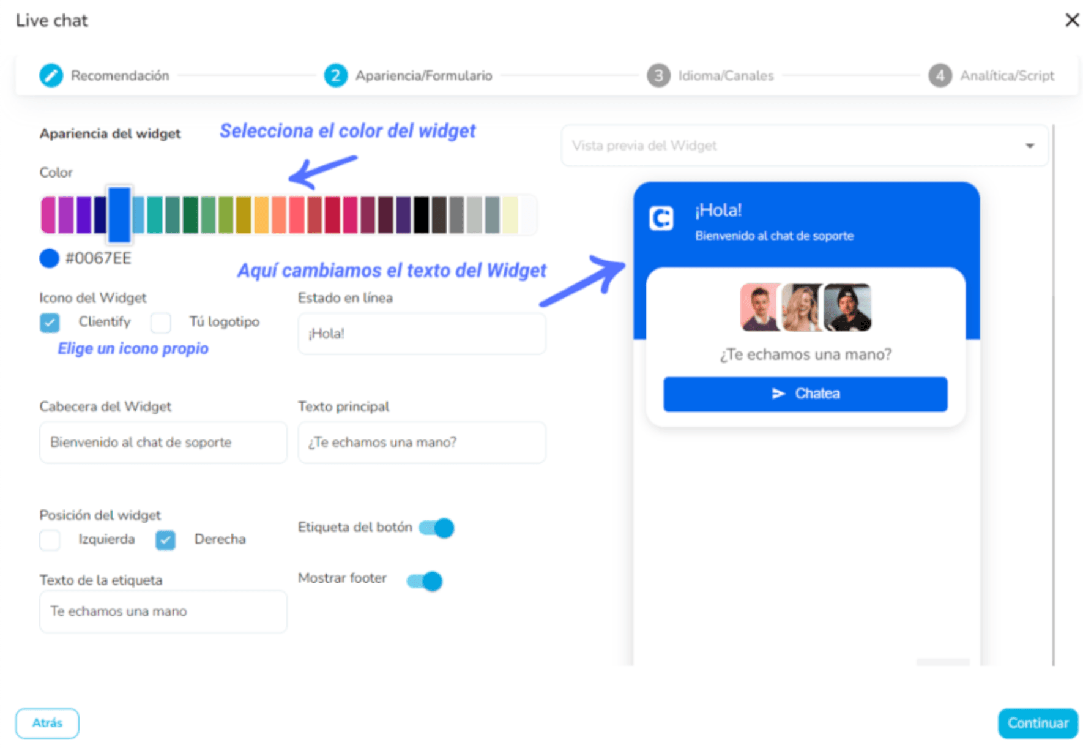Screen dimensions: 1083x748
Task: Click the first agent avatar in preview
Action: (759, 307)
